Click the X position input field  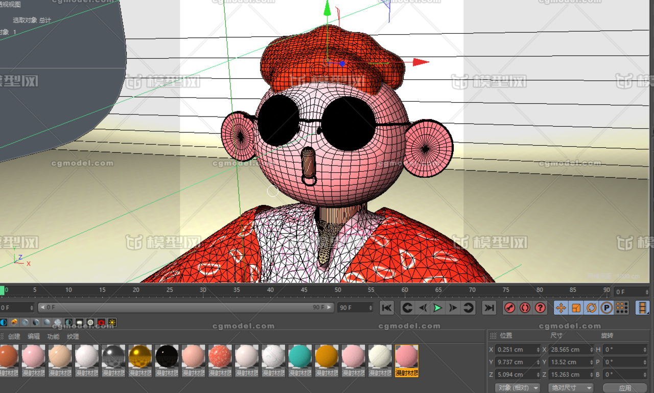tap(516, 350)
